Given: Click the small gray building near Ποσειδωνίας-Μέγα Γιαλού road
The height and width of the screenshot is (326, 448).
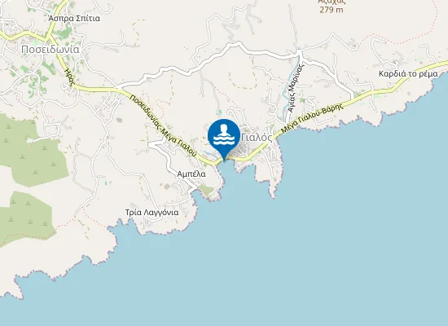Looking at the screenshot, I should pos(119,120).
